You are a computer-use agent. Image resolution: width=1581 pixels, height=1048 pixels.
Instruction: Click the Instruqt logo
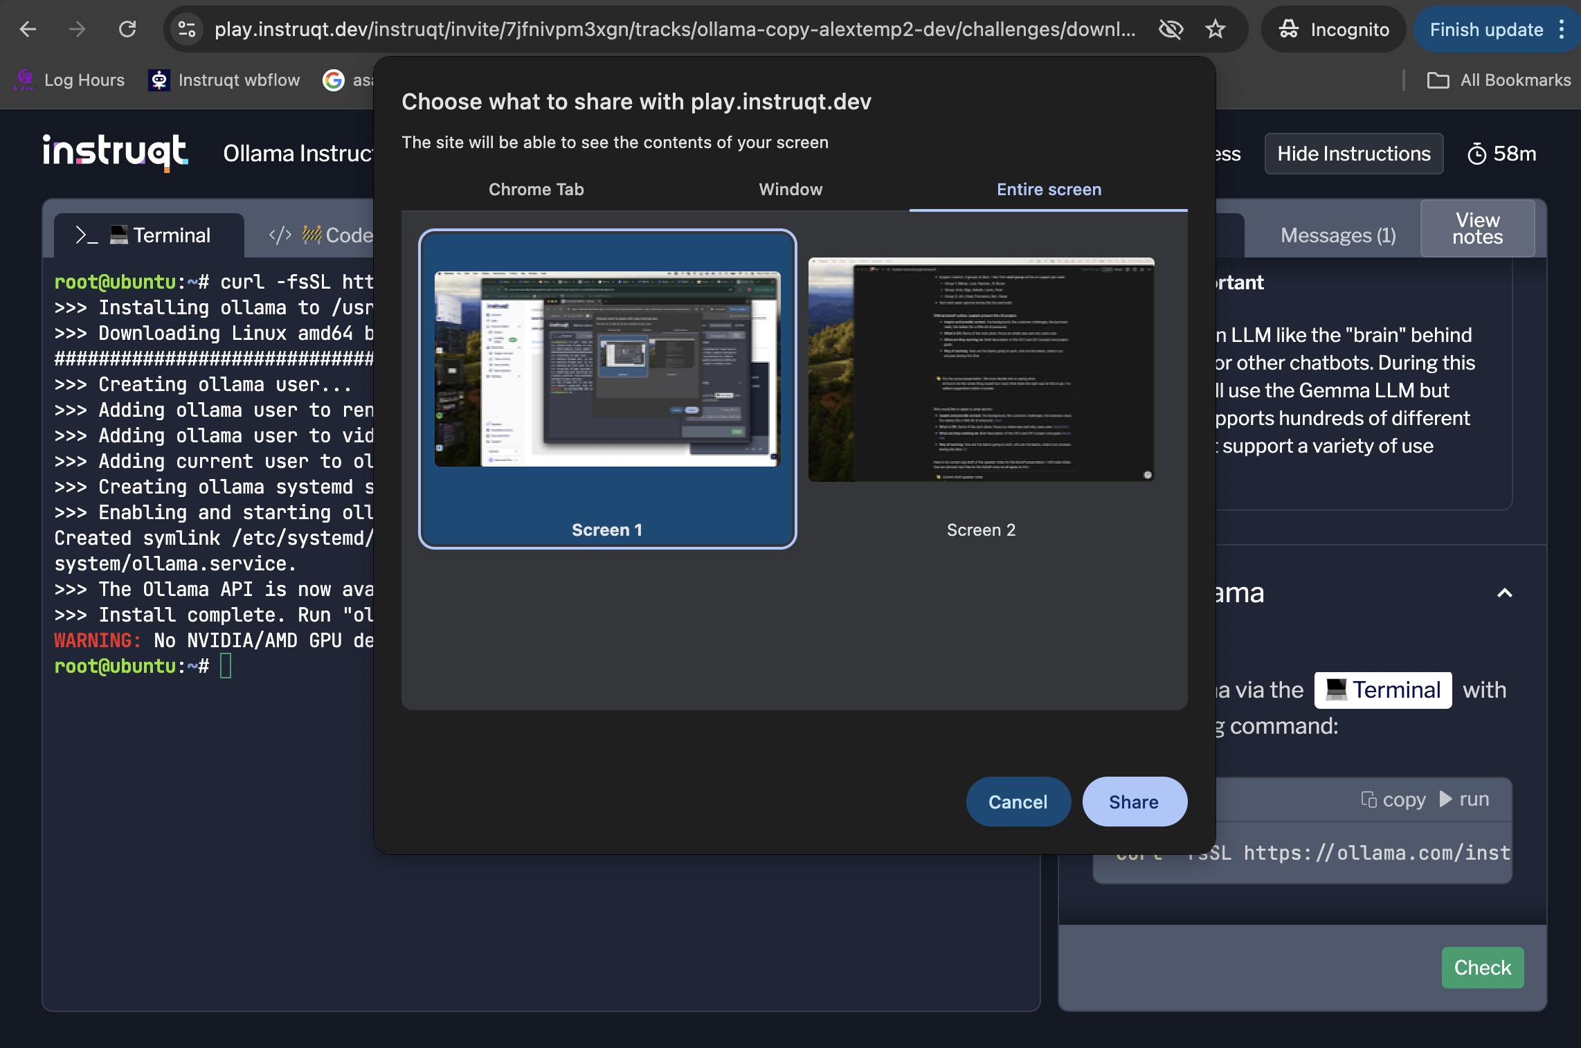[115, 152]
